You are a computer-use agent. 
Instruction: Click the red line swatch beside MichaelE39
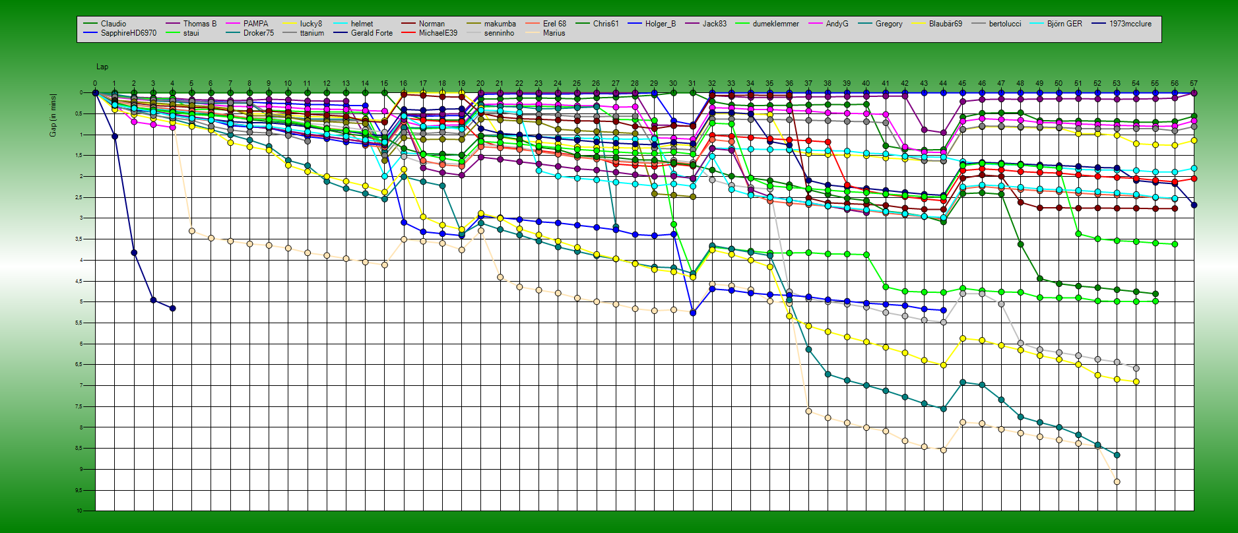coord(407,33)
